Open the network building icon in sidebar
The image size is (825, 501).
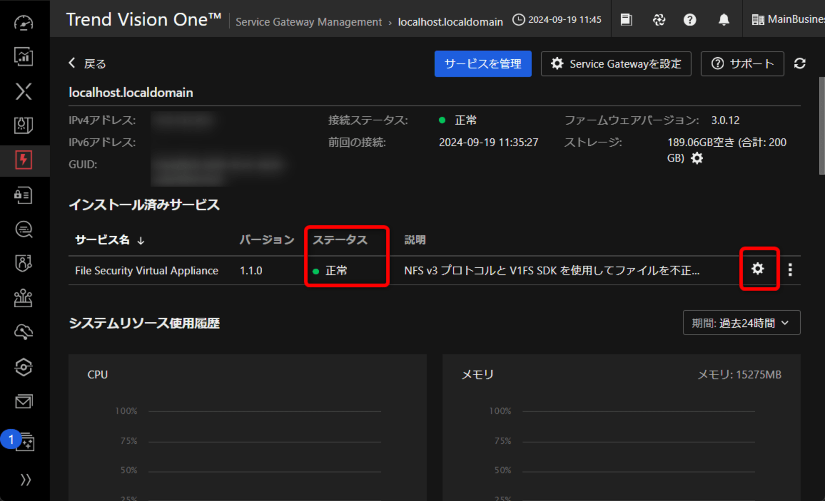coord(24,298)
